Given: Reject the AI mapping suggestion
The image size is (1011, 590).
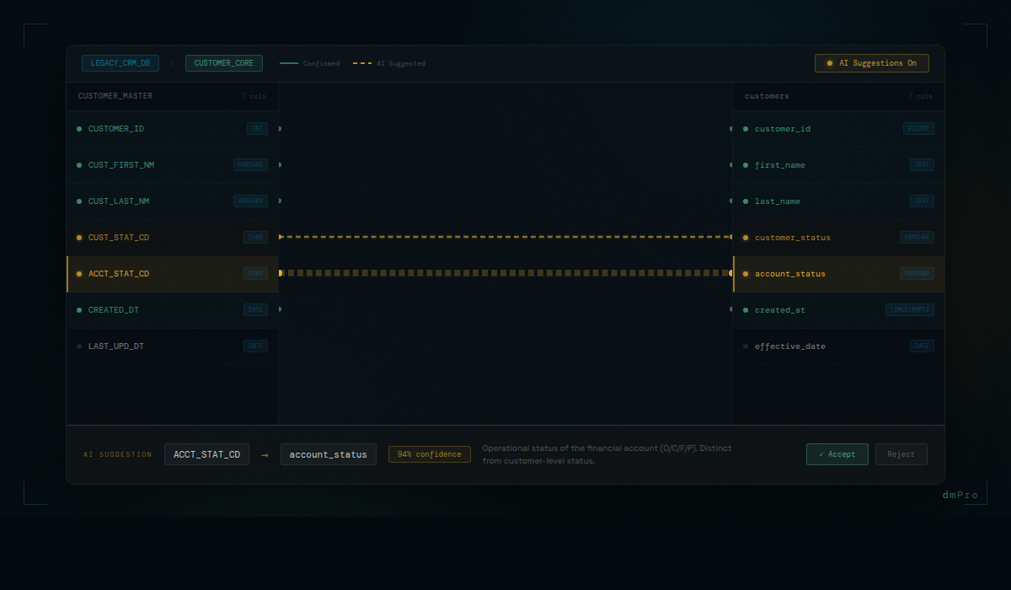Looking at the screenshot, I should pyautogui.click(x=901, y=454).
